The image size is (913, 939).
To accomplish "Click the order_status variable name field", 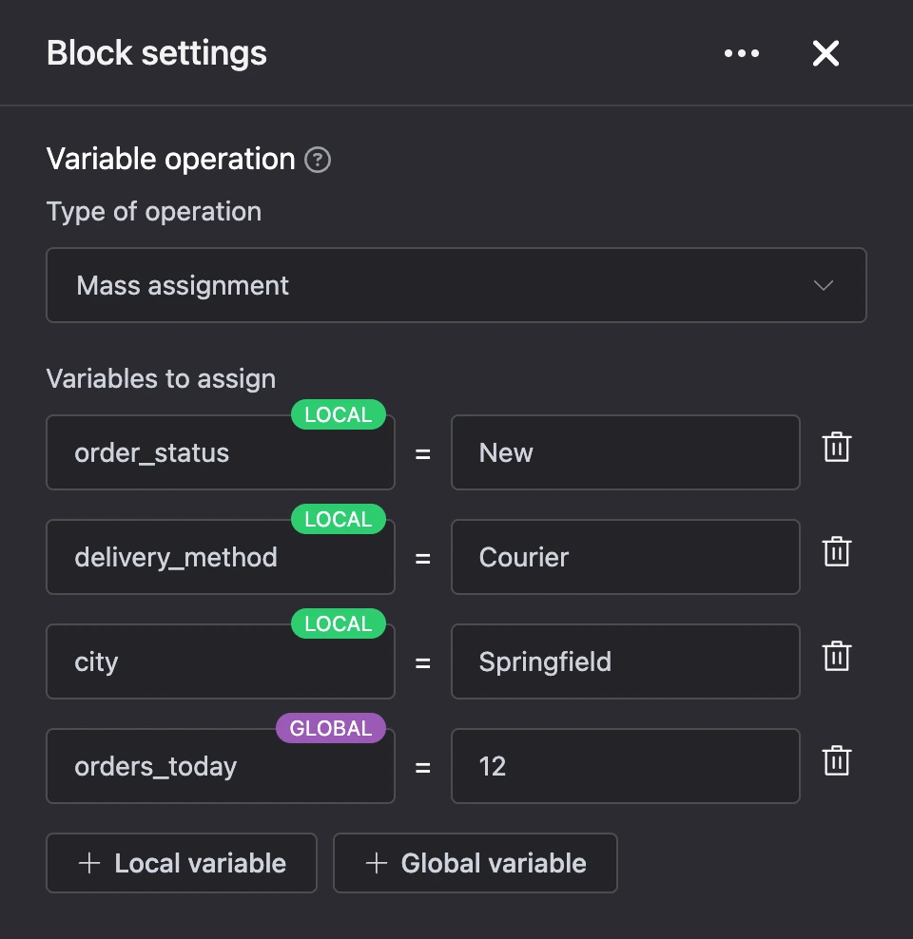I will pyautogui.click(x=221, y=452).
